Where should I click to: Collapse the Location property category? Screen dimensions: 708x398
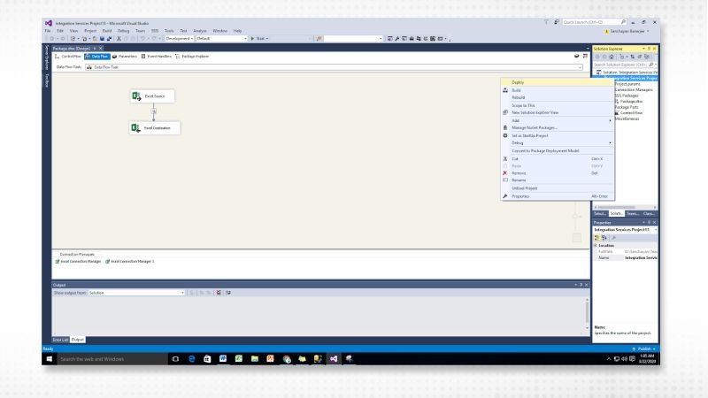(596, 246)
